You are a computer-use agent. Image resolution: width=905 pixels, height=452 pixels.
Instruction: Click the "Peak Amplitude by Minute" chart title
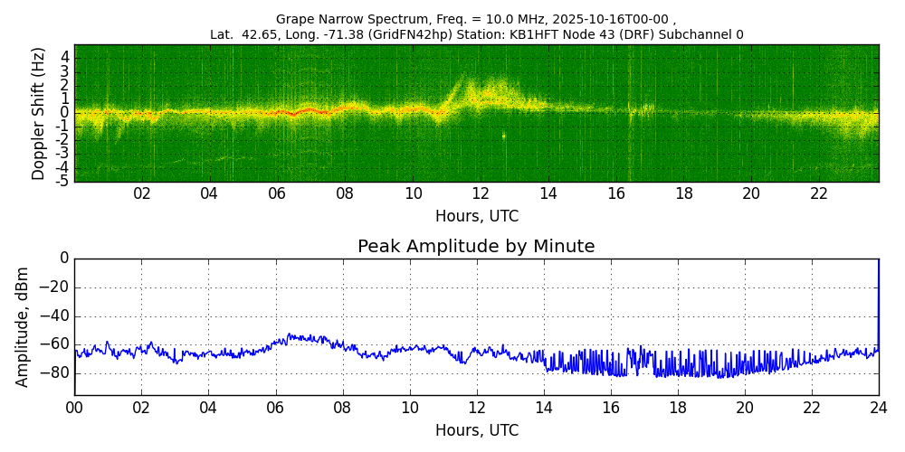pos(476,247)
